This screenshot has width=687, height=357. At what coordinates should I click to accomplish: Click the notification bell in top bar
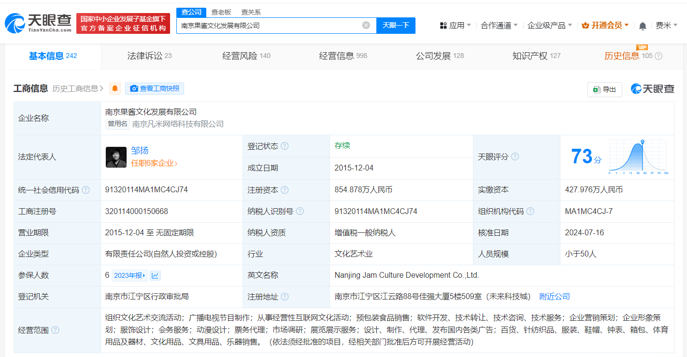[x=642, y=26]
